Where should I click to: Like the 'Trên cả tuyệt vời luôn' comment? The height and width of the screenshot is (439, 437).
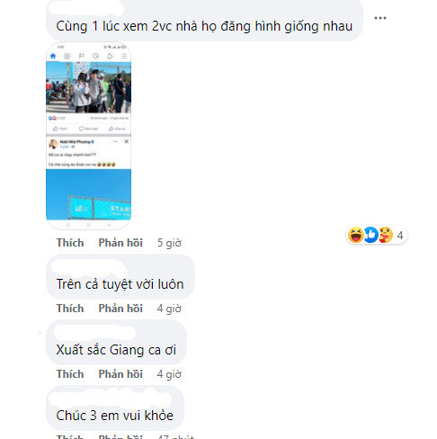coord(70,309)
